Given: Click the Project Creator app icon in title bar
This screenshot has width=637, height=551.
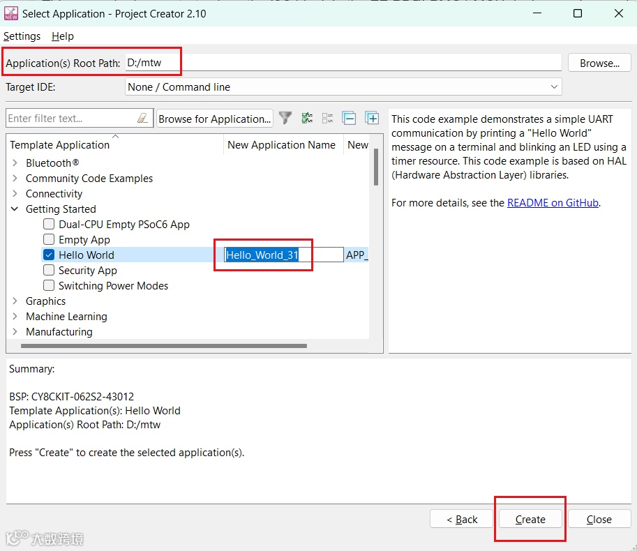Looking at the screenshot, I should [11, 13].
